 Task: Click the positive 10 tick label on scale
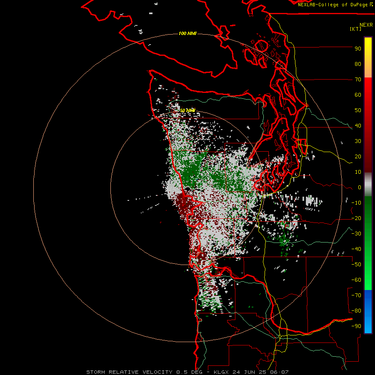(358, 172)
